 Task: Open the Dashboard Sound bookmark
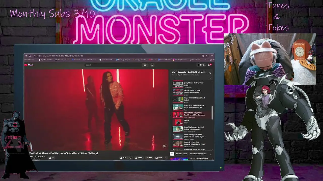click(90, 60)
